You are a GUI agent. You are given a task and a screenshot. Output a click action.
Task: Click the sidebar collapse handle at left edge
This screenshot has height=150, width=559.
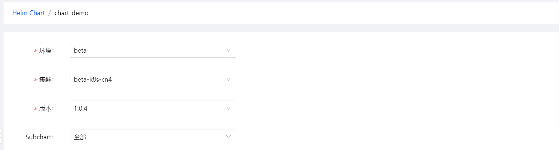tap(1, 136)
